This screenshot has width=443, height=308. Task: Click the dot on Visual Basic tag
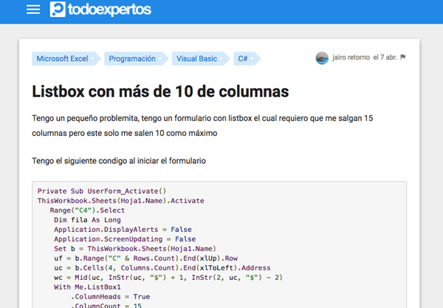(221, 58)
